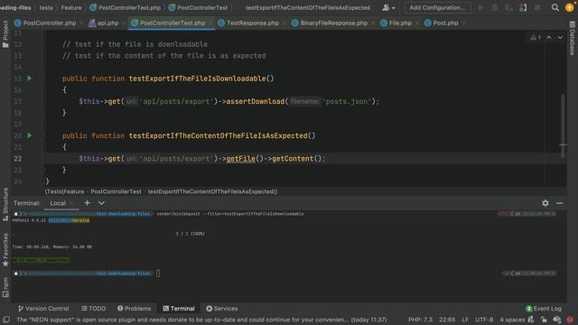Screen dimensions: 578x325
Task: Open Search Everywhere magnifier icon
Action: coord(555,7)
